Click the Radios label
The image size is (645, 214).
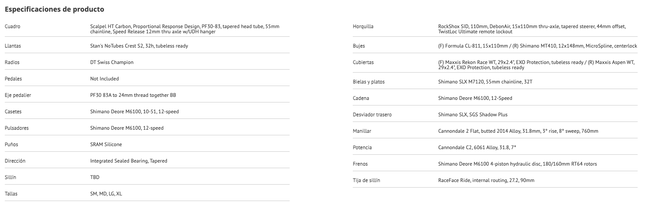point(12,62)
